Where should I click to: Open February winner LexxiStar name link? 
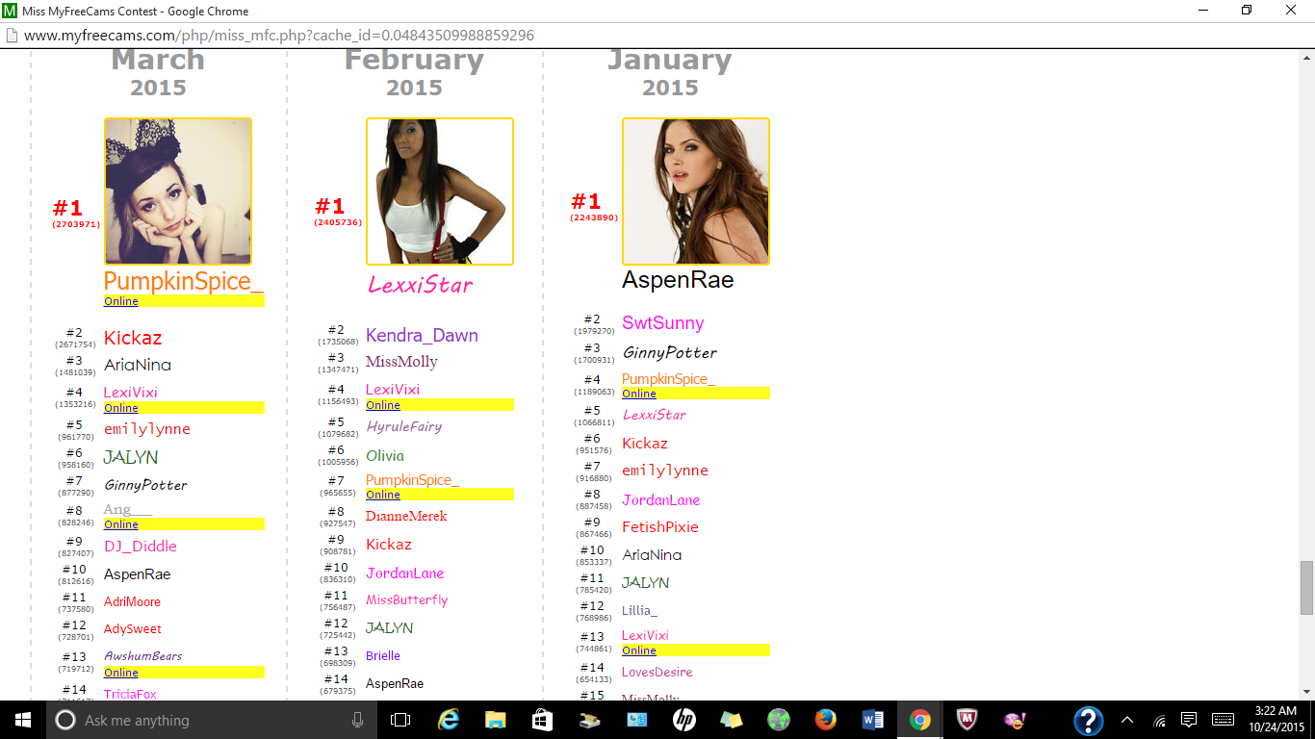[x=421, y=285]
